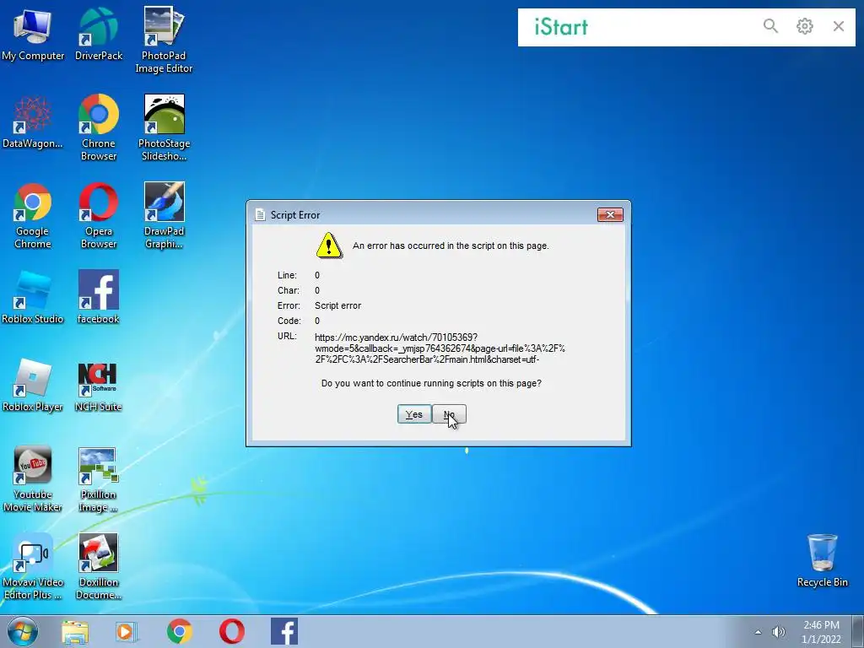
Task: Open the Windows Start menu orb
Action: pos(23,631)
